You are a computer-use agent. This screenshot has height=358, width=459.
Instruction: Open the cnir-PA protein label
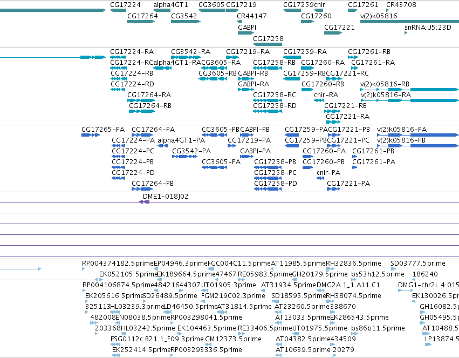coord(328,173)
